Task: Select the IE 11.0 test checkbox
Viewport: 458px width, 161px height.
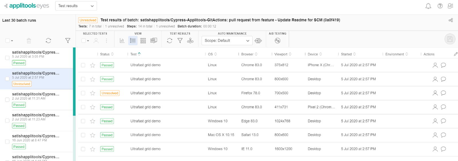Action: point(83,149)
